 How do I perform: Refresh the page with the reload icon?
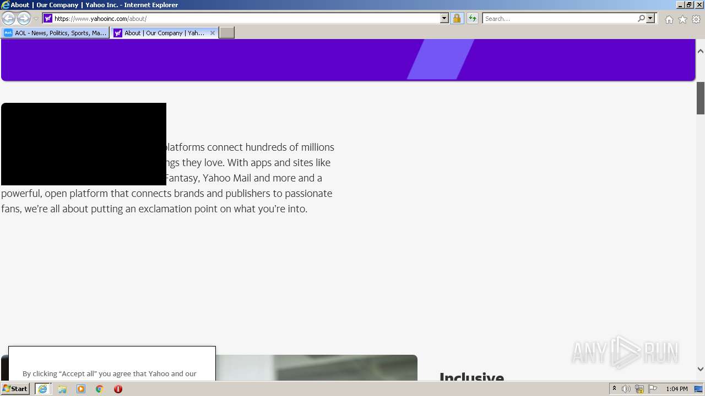(x=473, y=19)
